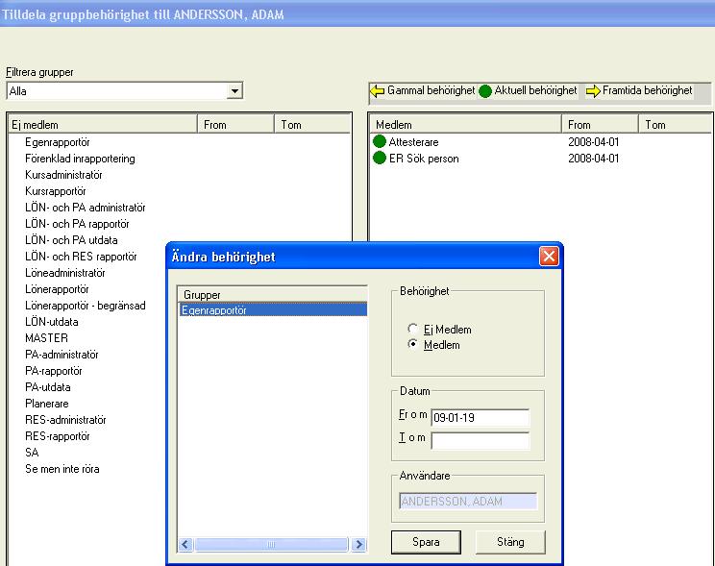Image resolution: width=715 pixels, height=566 pixels.
Task: Select Egenrapportör in the Grupper list
Action: coord(273,309)
